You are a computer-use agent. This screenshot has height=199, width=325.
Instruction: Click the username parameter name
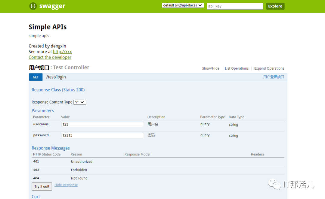pyautogui.click(x=41, y=124)
